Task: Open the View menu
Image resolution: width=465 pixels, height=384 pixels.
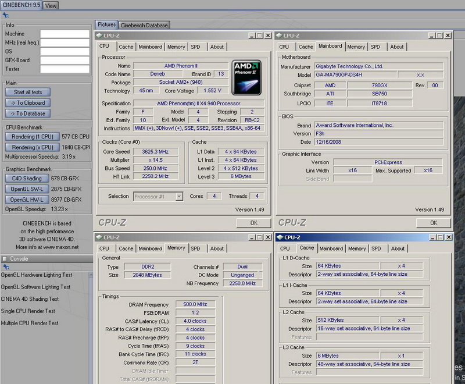Action: pos(51,5)
